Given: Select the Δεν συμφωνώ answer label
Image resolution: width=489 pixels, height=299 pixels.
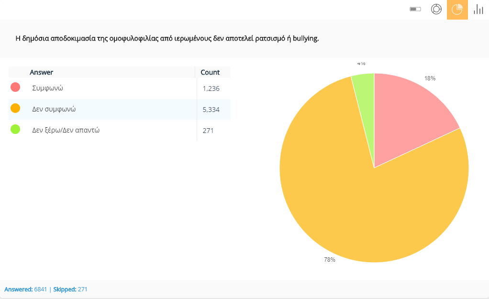Looking at the screenshot, I should pos(54,109).
